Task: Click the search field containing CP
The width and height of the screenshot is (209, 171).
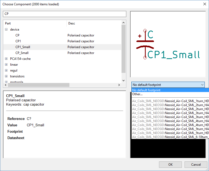Action: (x=64, y=14)
